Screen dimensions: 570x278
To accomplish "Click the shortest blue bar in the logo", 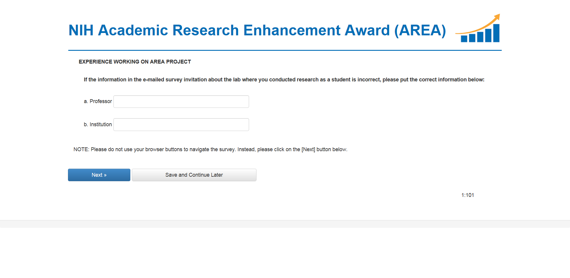I will point(464,39).
